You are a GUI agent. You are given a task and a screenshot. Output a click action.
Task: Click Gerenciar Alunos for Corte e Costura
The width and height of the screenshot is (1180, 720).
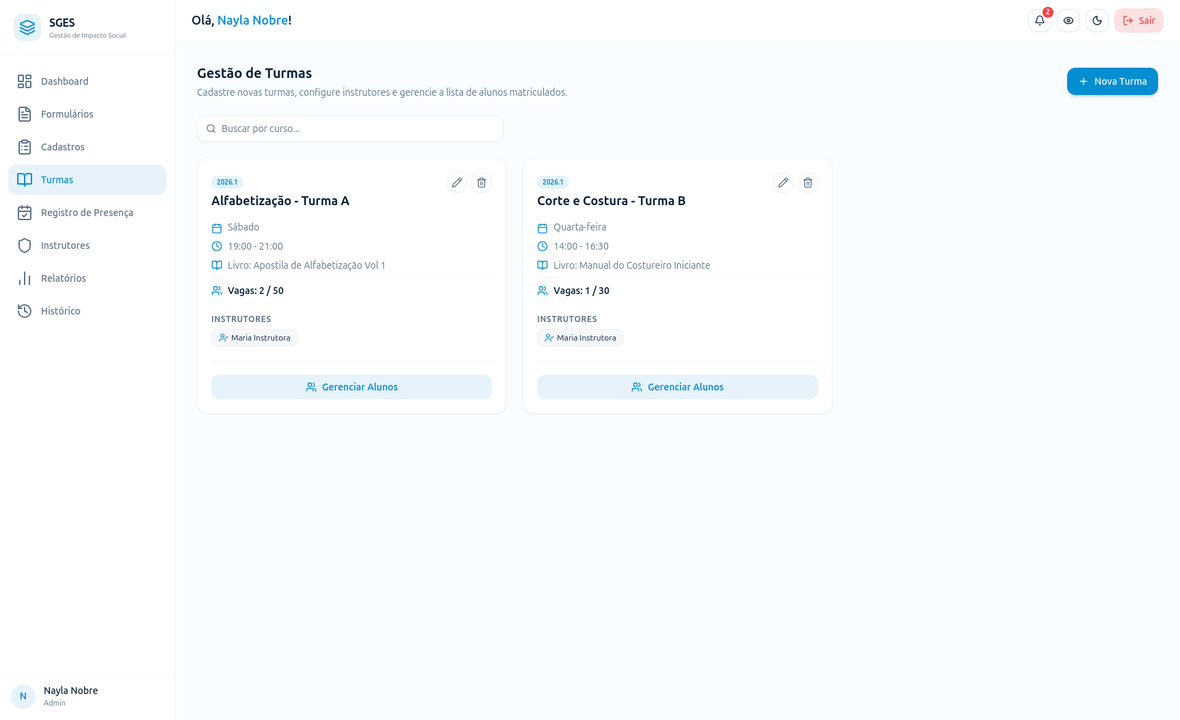[677, 387]
